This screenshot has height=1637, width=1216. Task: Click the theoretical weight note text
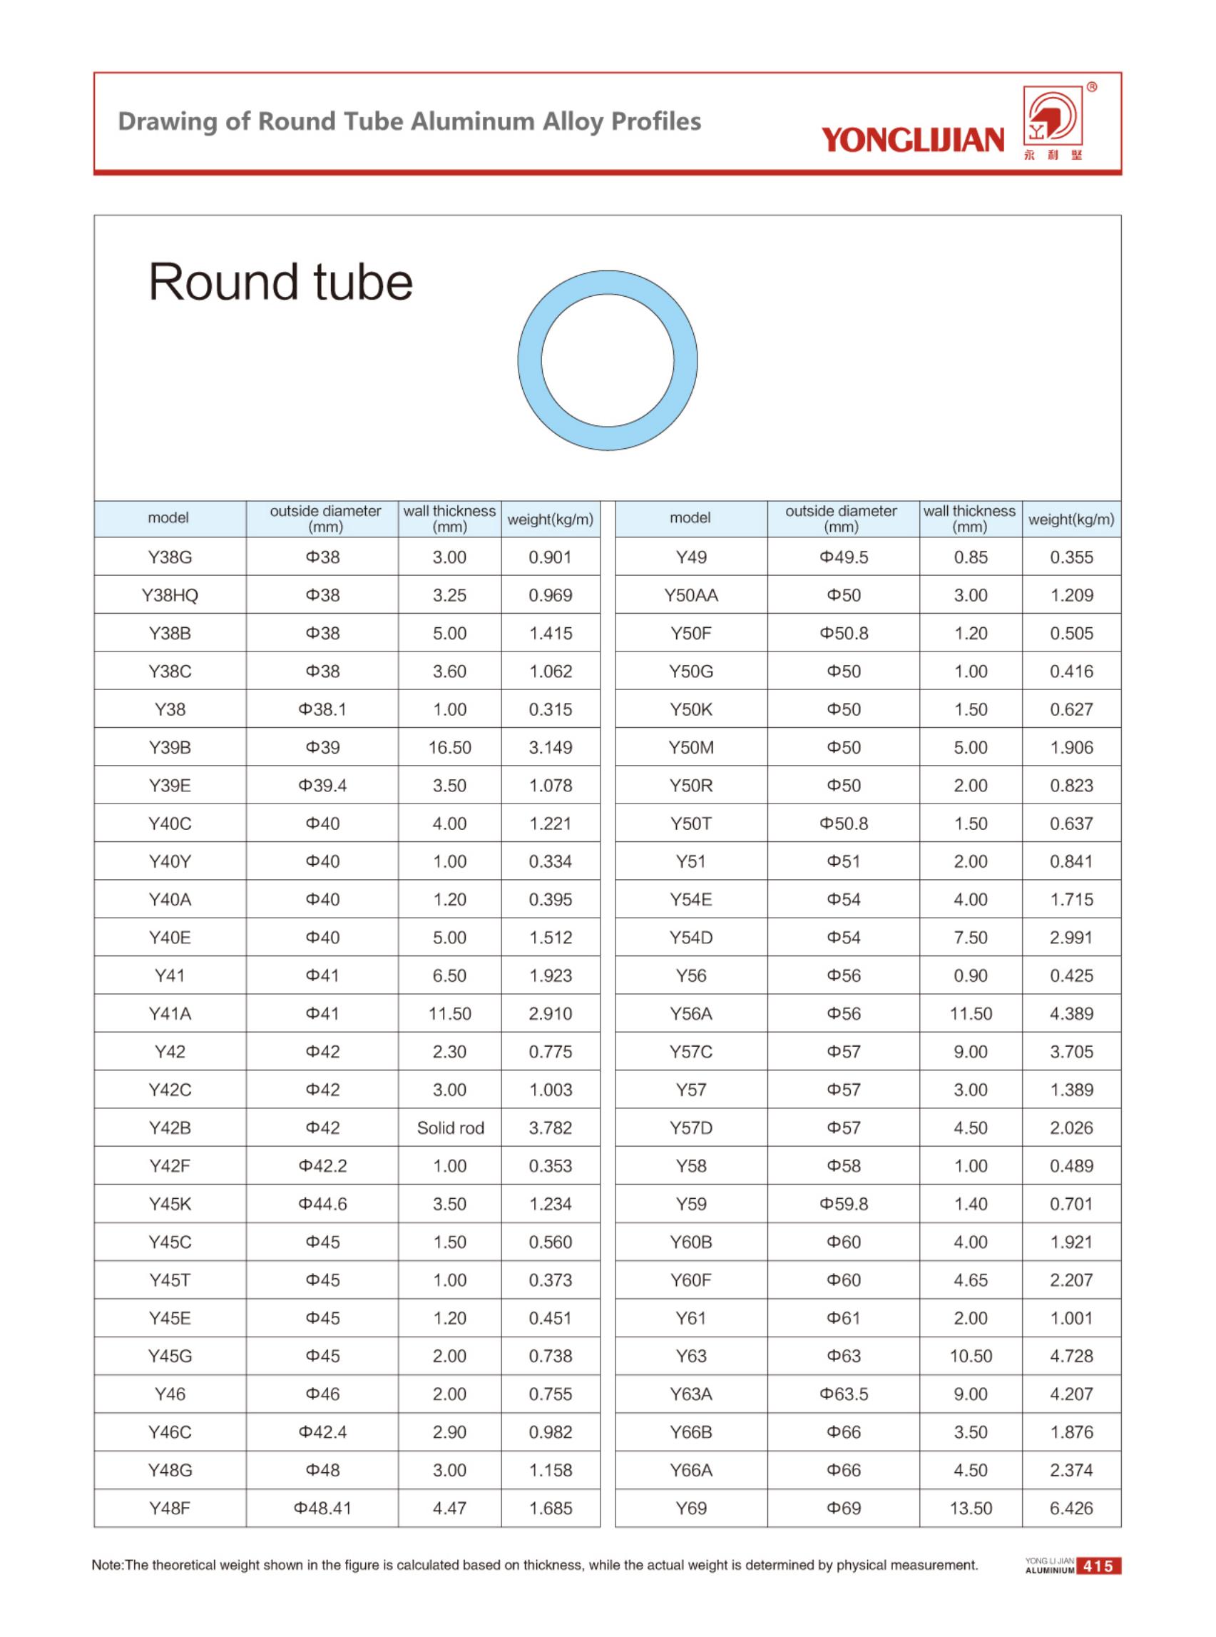[534, 1566]
